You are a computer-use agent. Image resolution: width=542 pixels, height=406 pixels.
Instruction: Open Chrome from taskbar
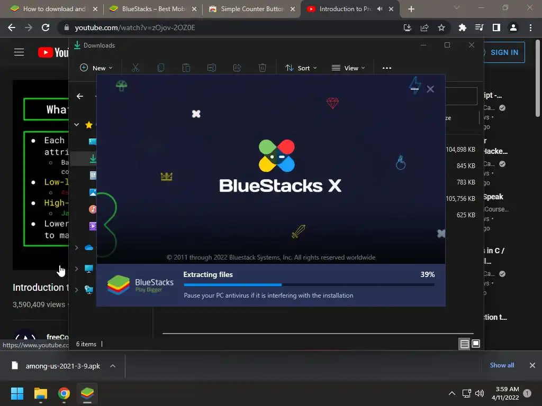tap(64, 393)
